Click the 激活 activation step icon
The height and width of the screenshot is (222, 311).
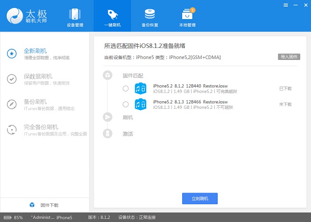[x=108, y=134]
